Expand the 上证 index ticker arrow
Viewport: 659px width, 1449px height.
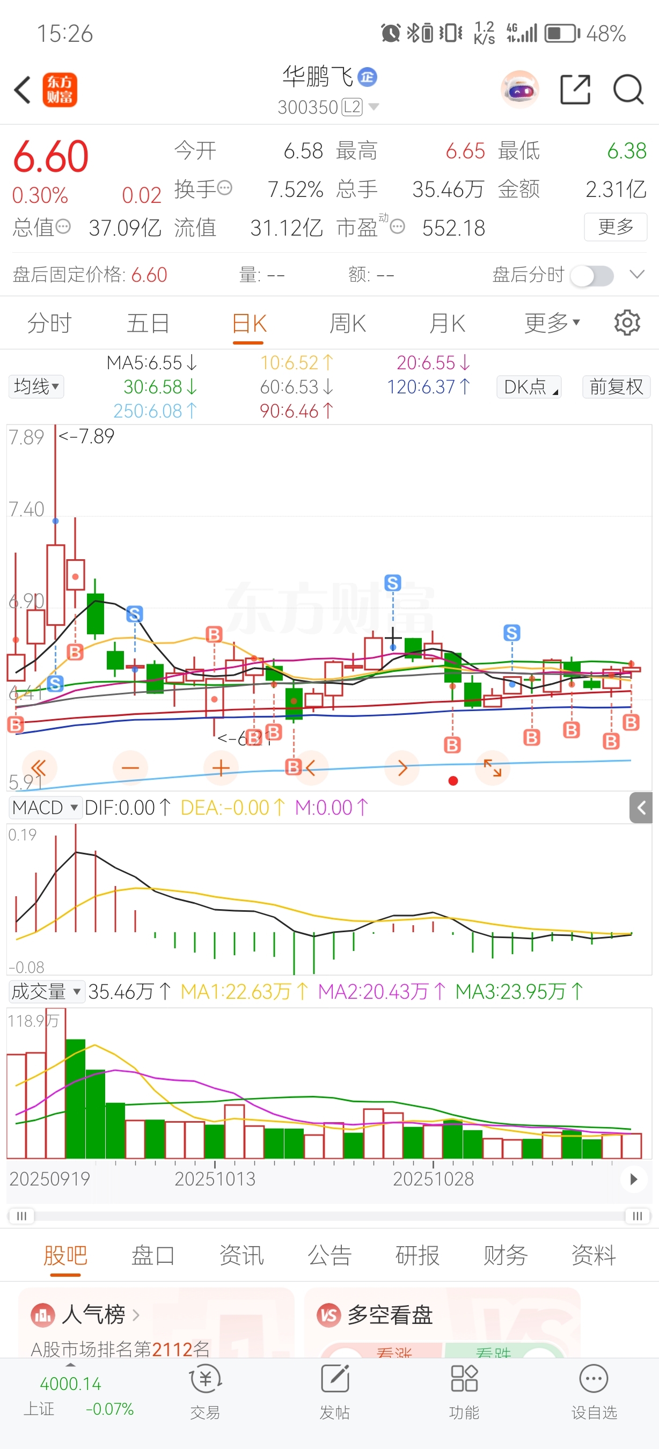pos(70,1365)
